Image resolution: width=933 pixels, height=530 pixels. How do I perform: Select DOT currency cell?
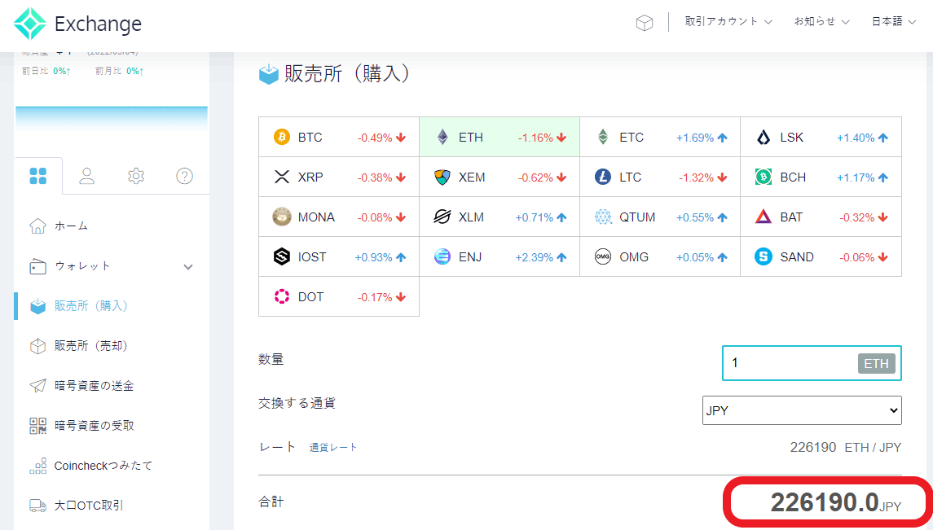pyautogui.click(x=339, y=296)
